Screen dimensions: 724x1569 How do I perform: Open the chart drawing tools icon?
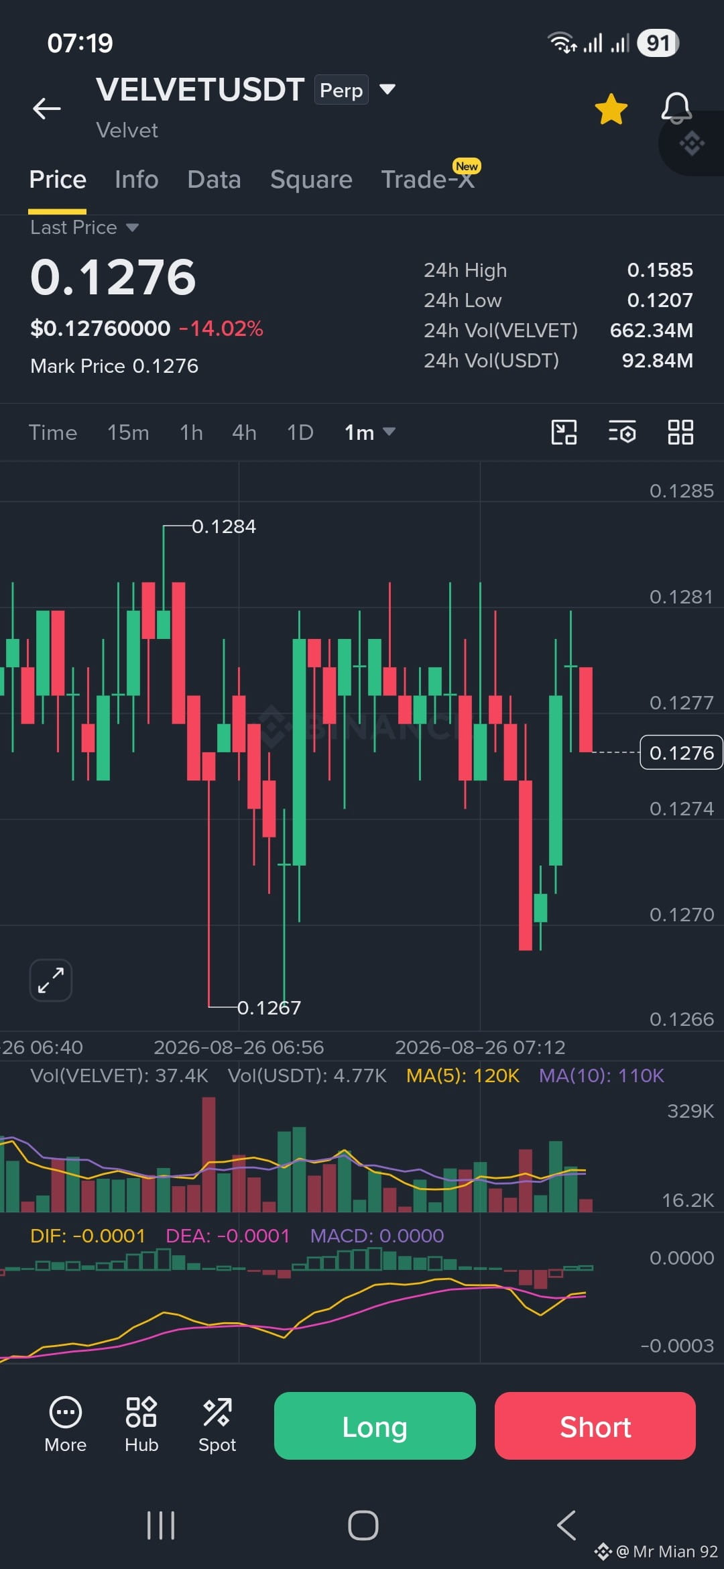(564, 432)
